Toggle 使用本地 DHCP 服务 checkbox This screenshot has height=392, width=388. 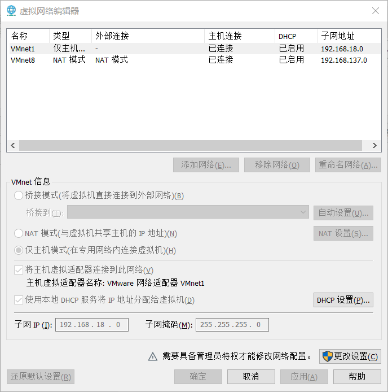pyautogui.click(x=19, y=300)
